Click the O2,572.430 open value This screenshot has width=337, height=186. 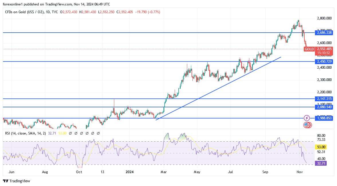pyautogui.click(x=68, y=12)
